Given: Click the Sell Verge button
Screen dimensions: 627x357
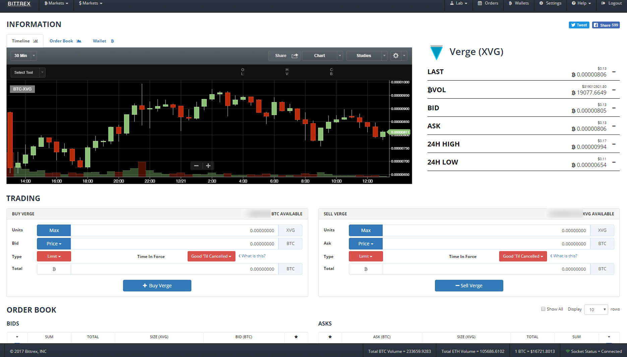Looking at the screenshot, I should coord(469,286).
